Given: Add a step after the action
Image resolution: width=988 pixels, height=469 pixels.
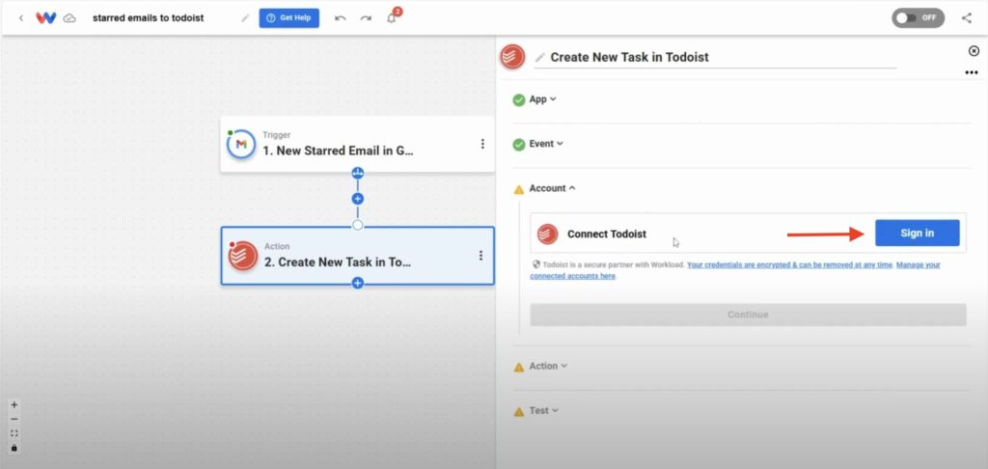Looking at the screenshot, I should point(357,283).
